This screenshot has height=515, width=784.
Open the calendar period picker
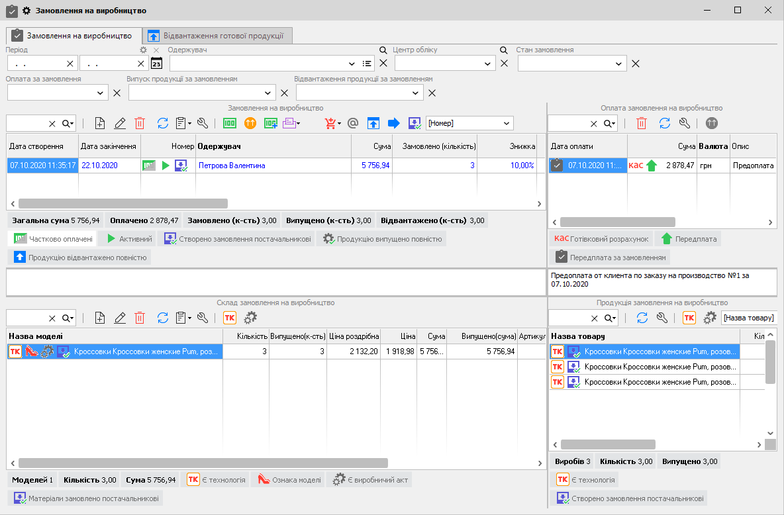156,64
